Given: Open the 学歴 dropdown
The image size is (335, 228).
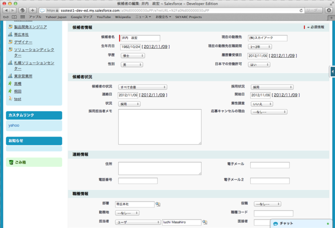Looking at the screenshot, I should tap(132, 56).
